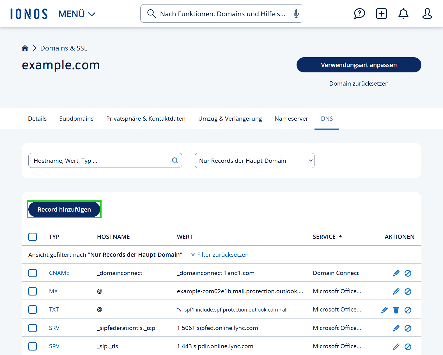Open Domains & SSL breadcrumb link
The height and width of the screenshot is (355, 443).
point(64,48)
